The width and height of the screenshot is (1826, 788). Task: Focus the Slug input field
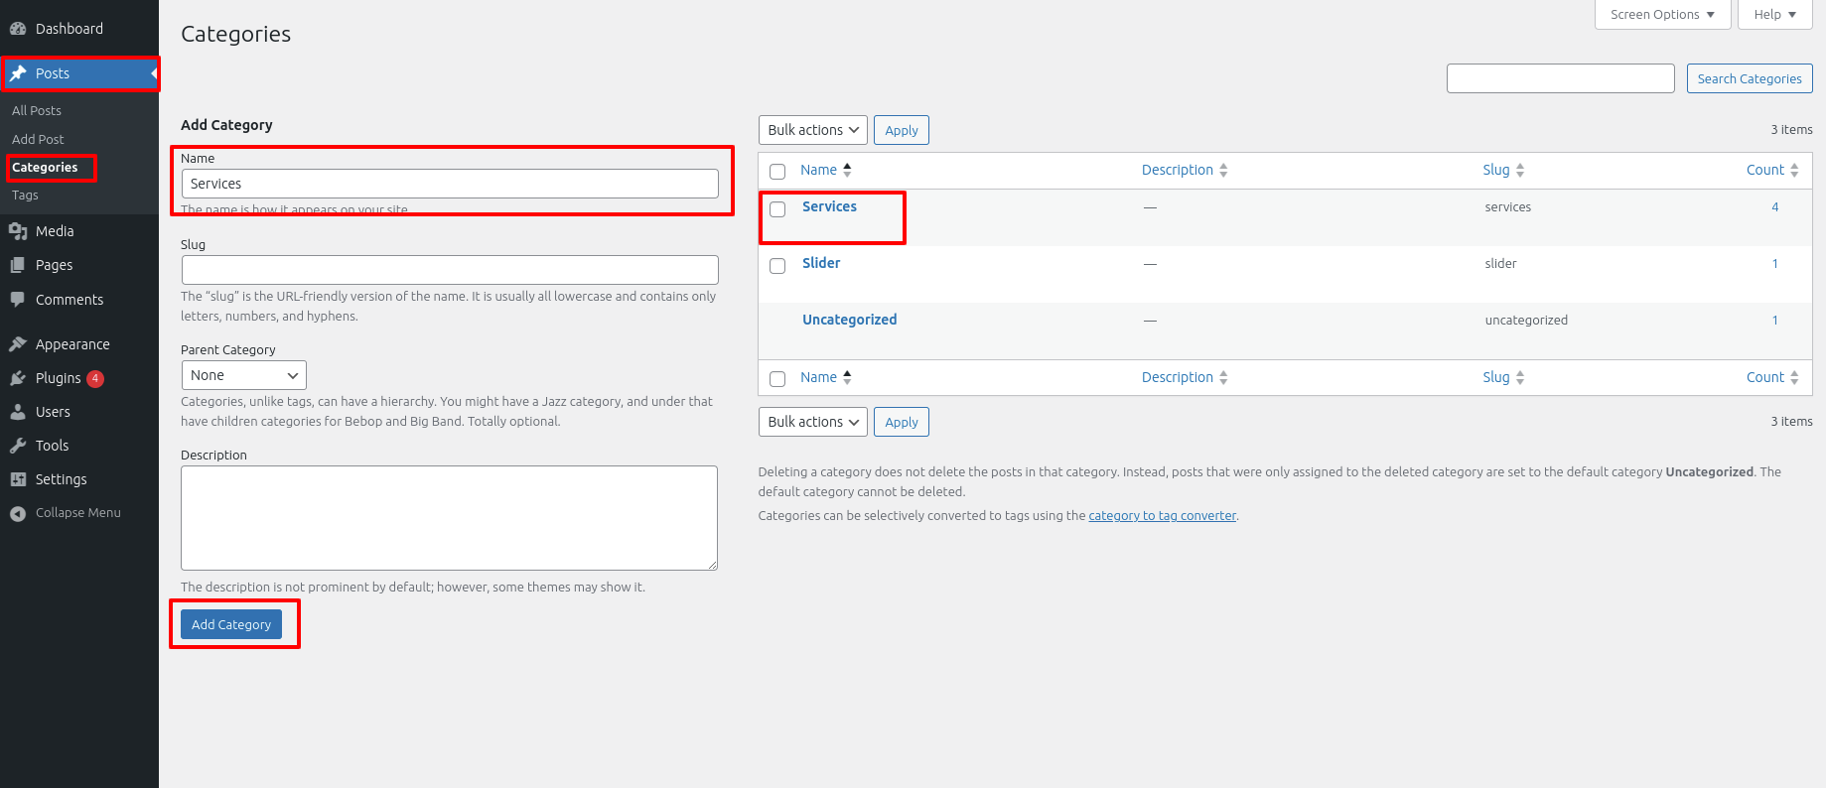[450, 270]
